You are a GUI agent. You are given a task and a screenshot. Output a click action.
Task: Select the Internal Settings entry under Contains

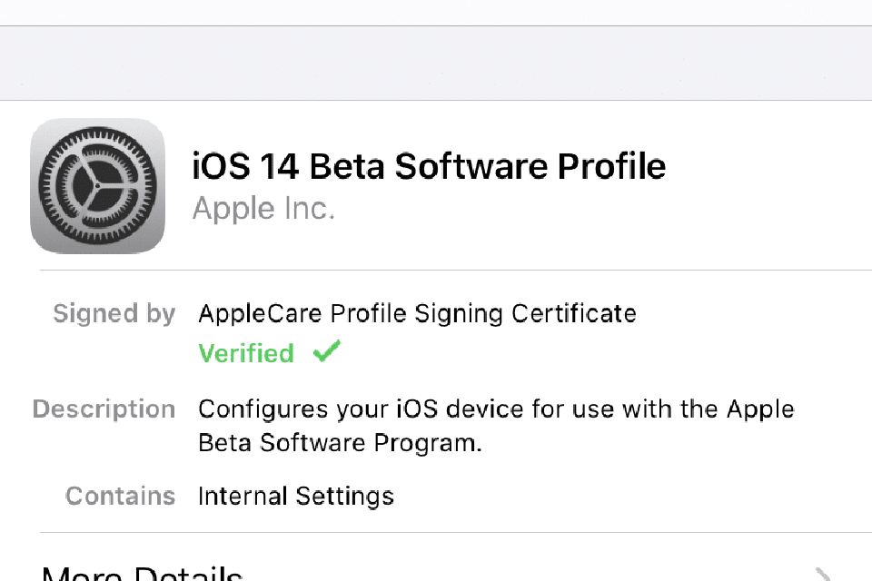tap(295, 496)
